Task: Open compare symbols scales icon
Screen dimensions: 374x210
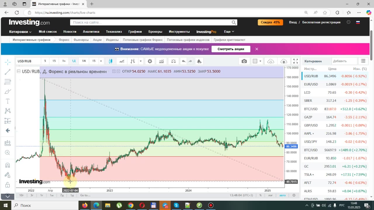Action: click(x=174, y=61)
